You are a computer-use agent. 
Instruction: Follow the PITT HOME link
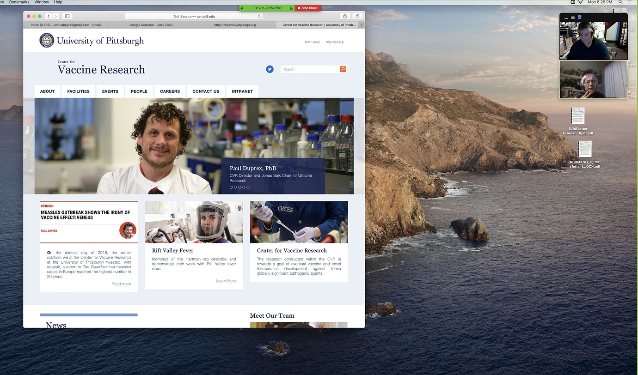pos(313,42)
